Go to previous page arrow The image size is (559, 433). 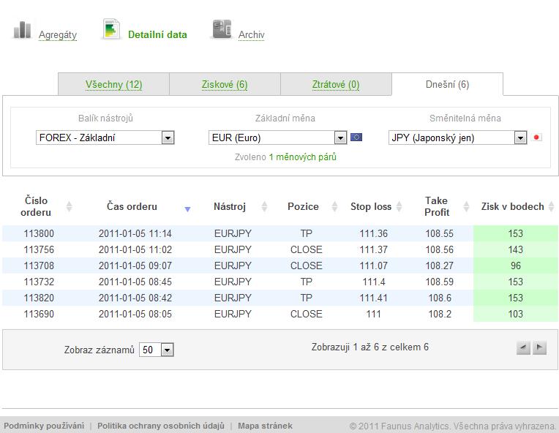523,347
